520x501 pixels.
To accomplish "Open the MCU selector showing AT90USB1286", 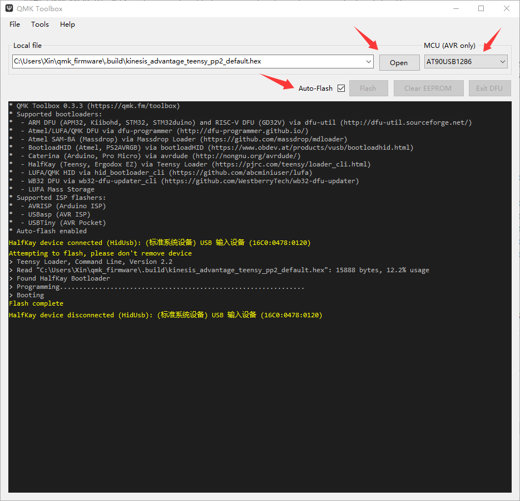I will click(x=465, y=61).
